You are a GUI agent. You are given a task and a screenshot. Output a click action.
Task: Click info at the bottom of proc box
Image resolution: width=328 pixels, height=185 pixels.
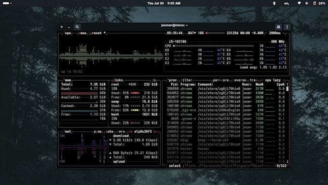point(192,166)
